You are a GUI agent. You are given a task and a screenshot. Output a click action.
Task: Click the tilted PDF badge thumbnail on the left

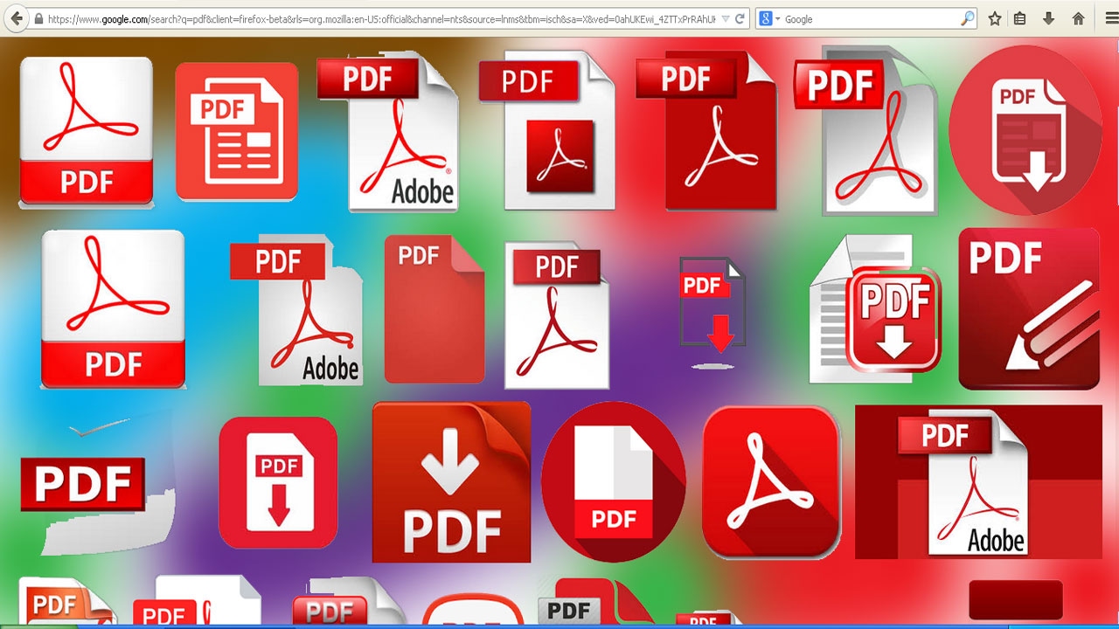click(85, 482)
